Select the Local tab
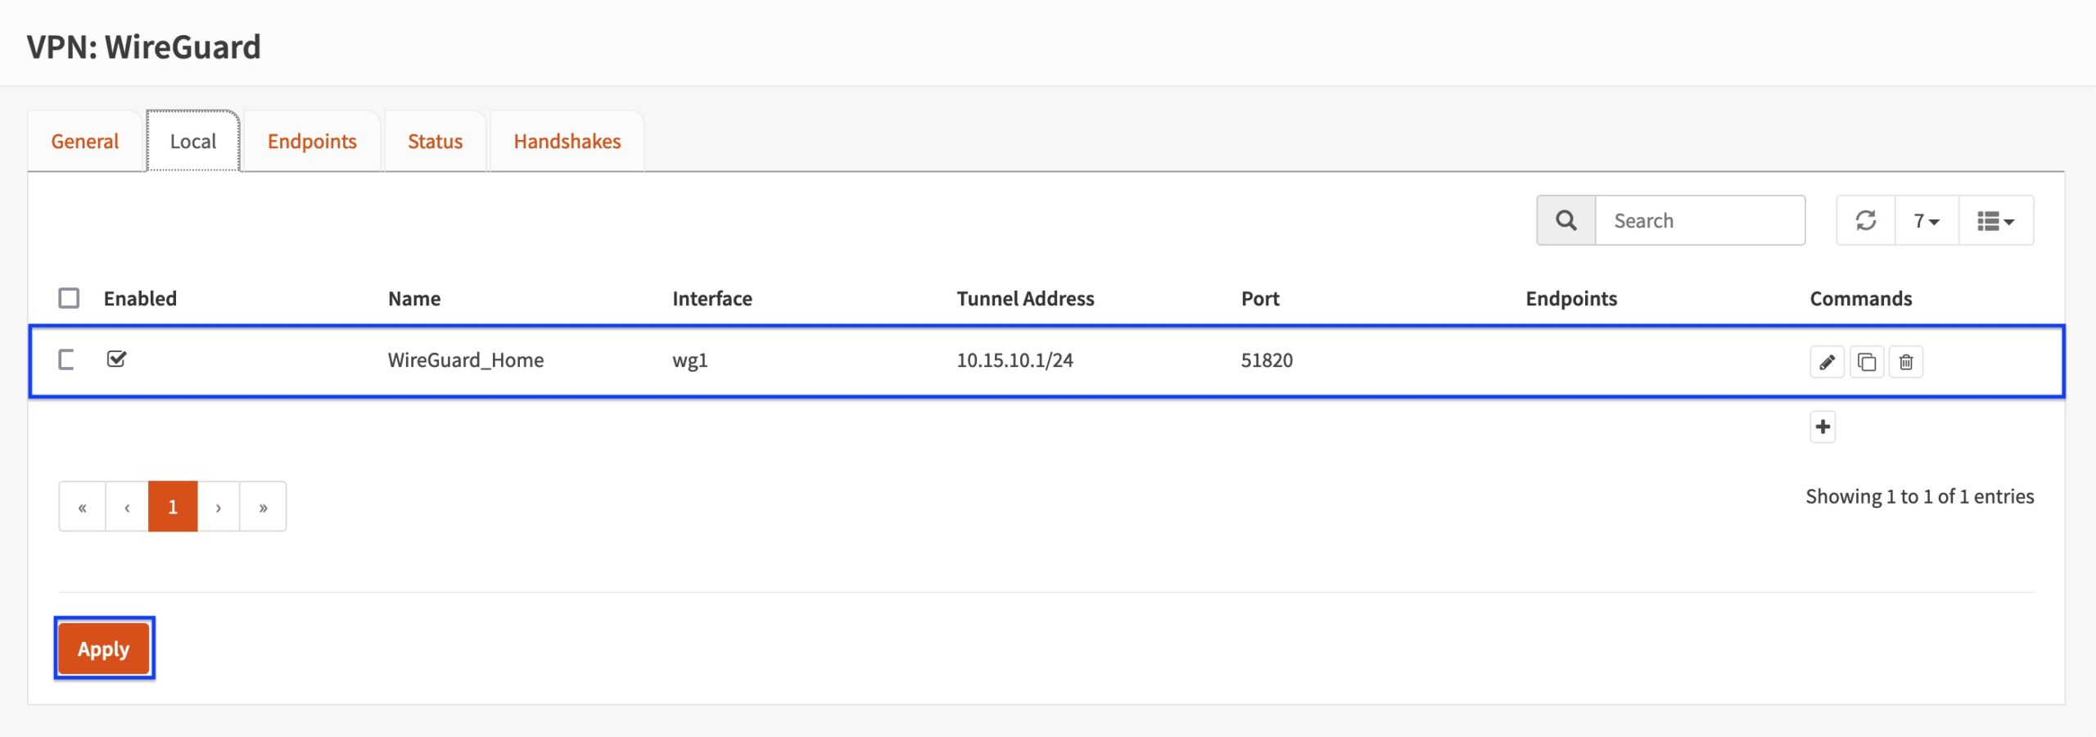 [x=193, y=141]
